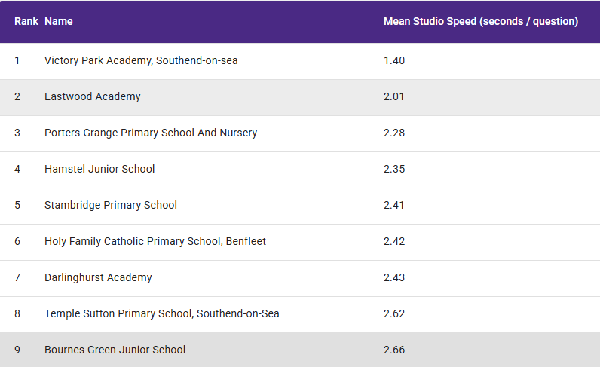Image resolution: width=600 pixels, height=367 pixels.
Task: Select the Darlinghurst Academy entry
Action: (300, 278)
